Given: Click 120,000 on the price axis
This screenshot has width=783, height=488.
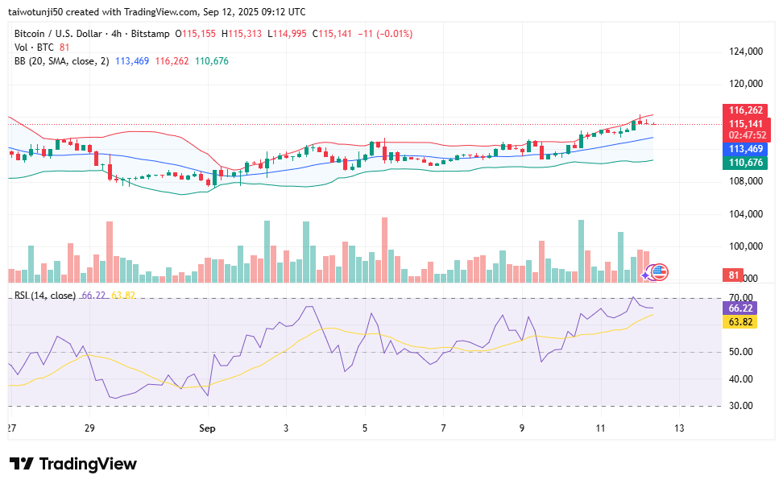Looking at the screenshot, I should (x=746, y=84).
